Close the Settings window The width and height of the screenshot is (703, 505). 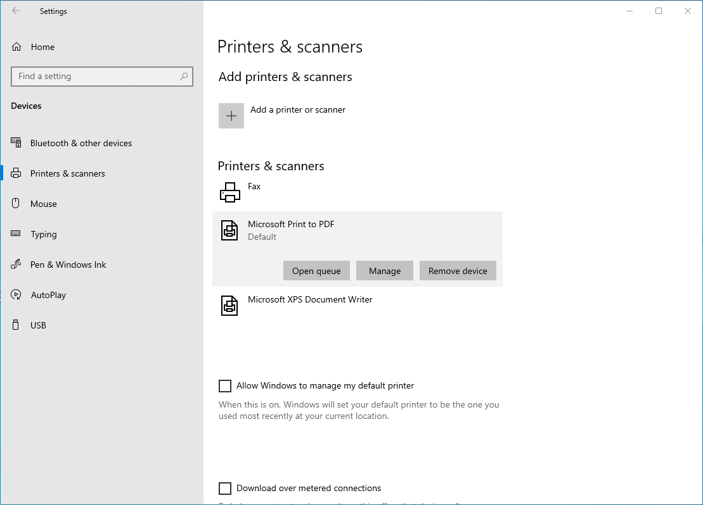[x=688, y=11]
